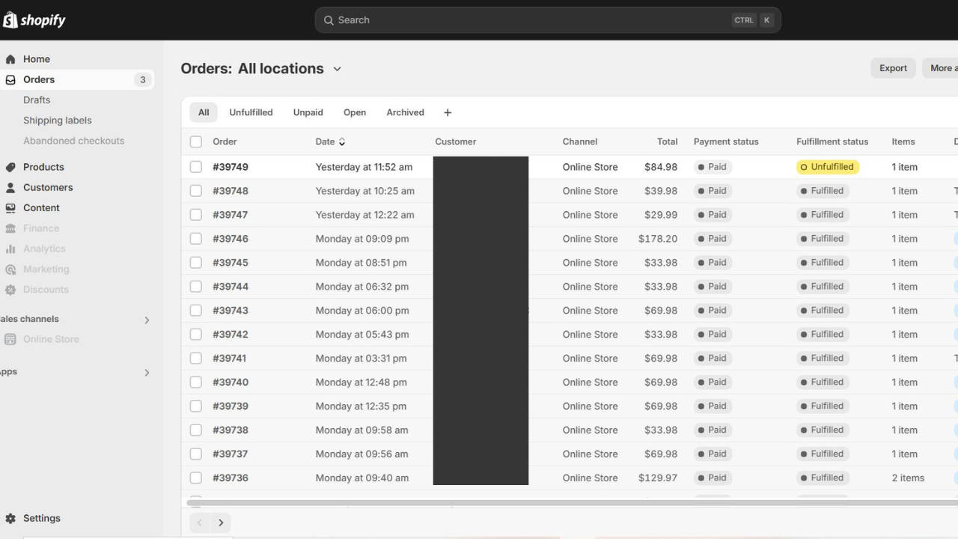Toggle the select-all orders checkbox
The width and height of the screenshot is (958, 539).
tap(196, 141)
